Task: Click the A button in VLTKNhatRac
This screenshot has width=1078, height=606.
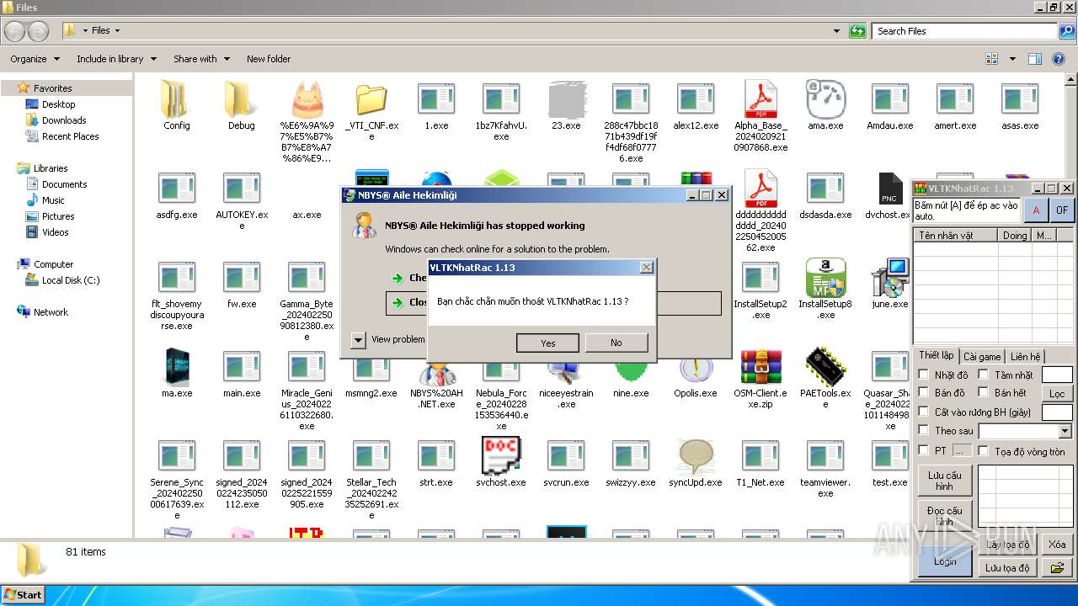Action: [x=1036, y=210]
